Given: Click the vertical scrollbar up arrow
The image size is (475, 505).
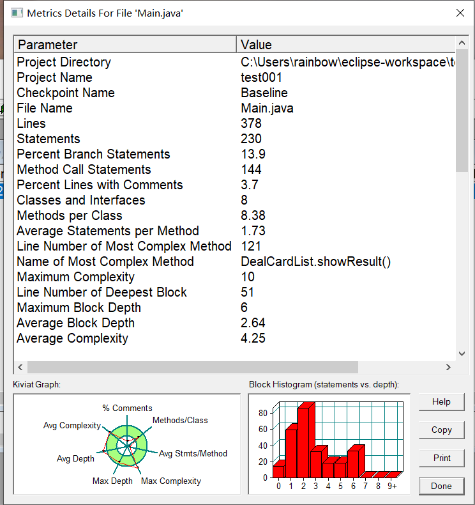Looking at the screenshot, I should 462,43.
